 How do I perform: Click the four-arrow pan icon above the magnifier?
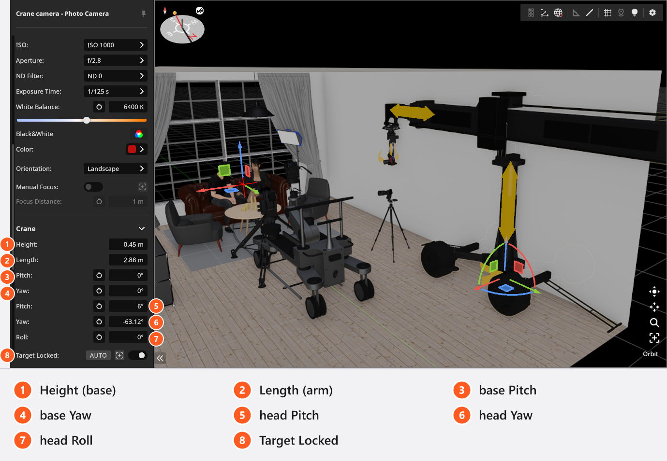654,307
